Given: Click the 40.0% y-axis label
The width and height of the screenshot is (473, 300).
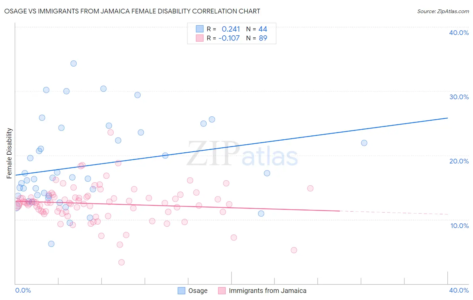Looking at the screenshot, I should (459, 33).
